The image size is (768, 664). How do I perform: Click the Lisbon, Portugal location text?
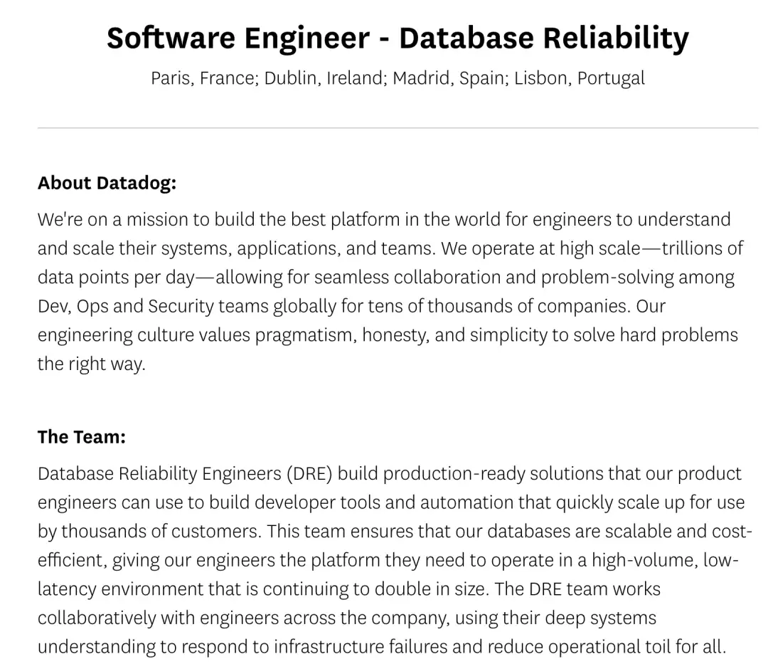coord(580,78)
